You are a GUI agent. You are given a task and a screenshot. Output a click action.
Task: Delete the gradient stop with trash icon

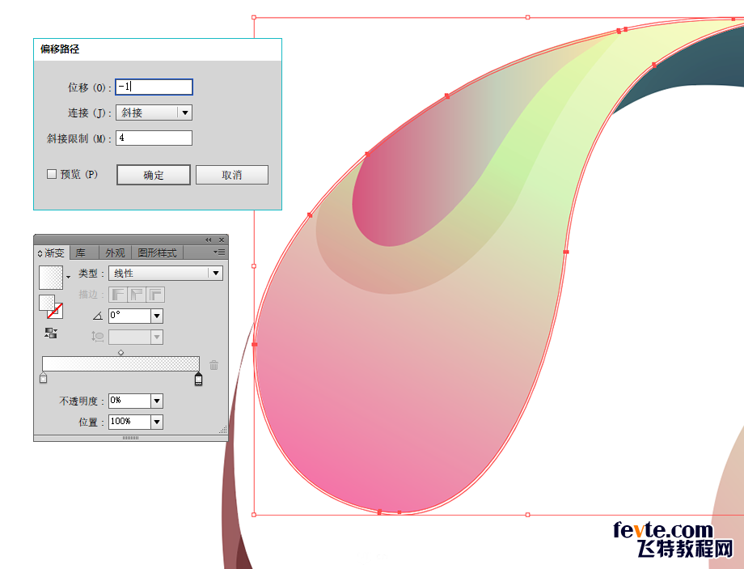[x=213, y=365]
